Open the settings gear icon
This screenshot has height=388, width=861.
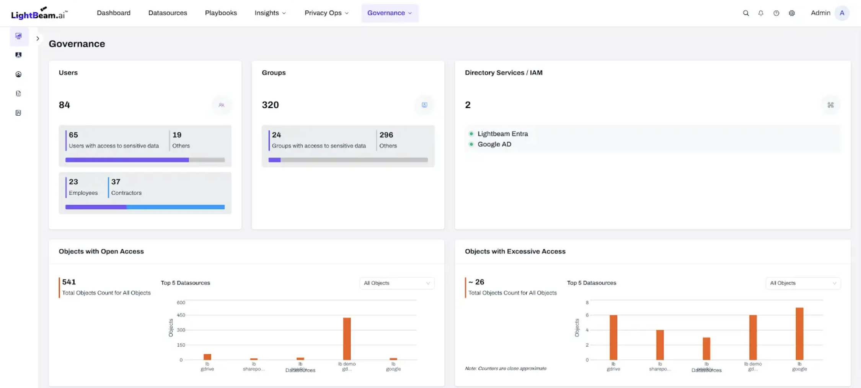coord(792,13)
